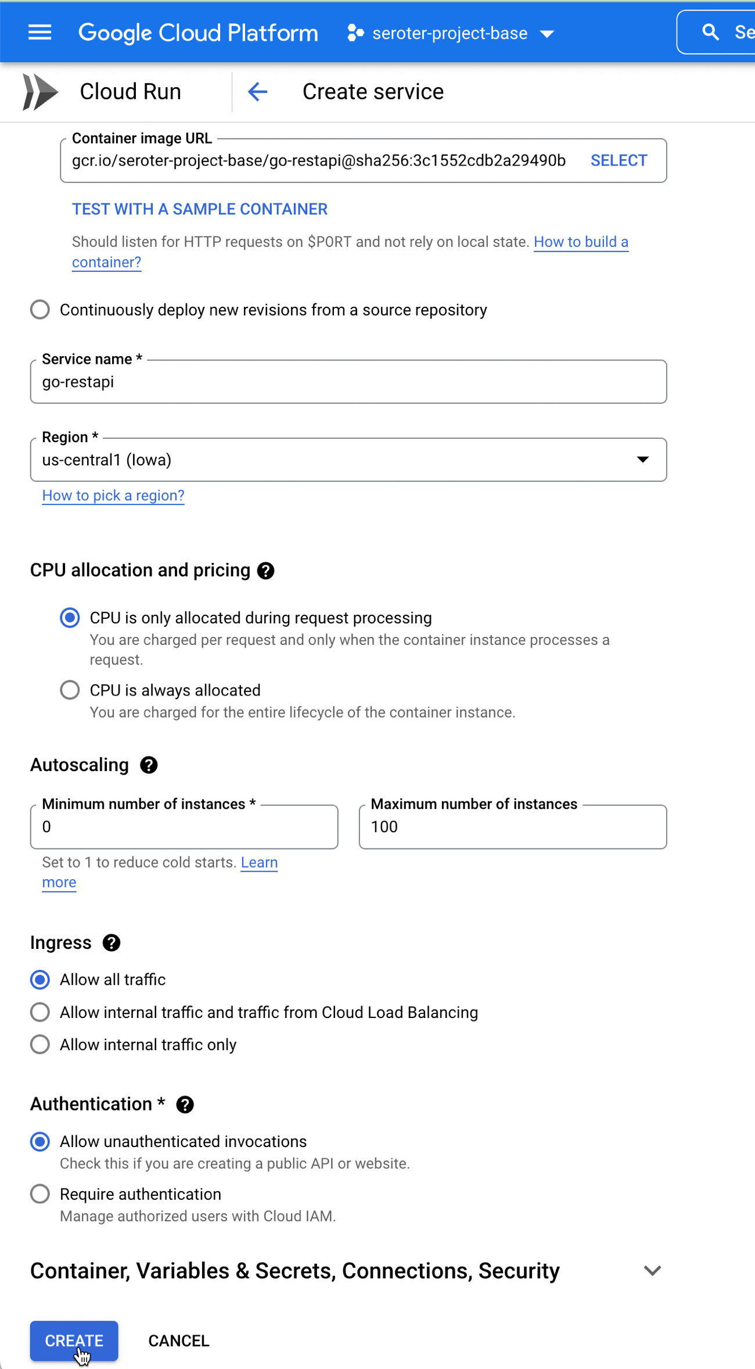Click the CANCEL button

pos(179,1341)
